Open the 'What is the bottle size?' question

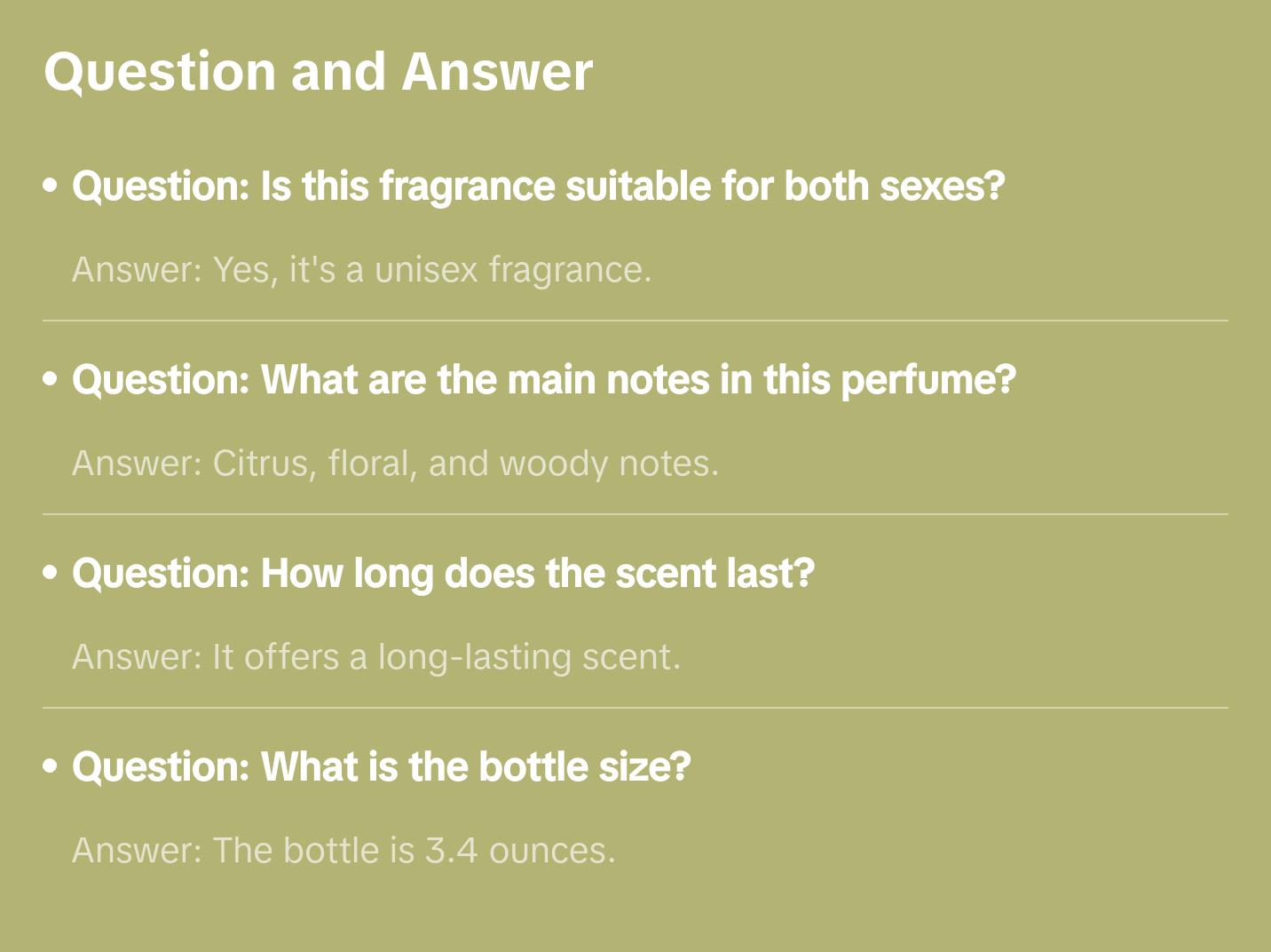(x=381, y=767)
